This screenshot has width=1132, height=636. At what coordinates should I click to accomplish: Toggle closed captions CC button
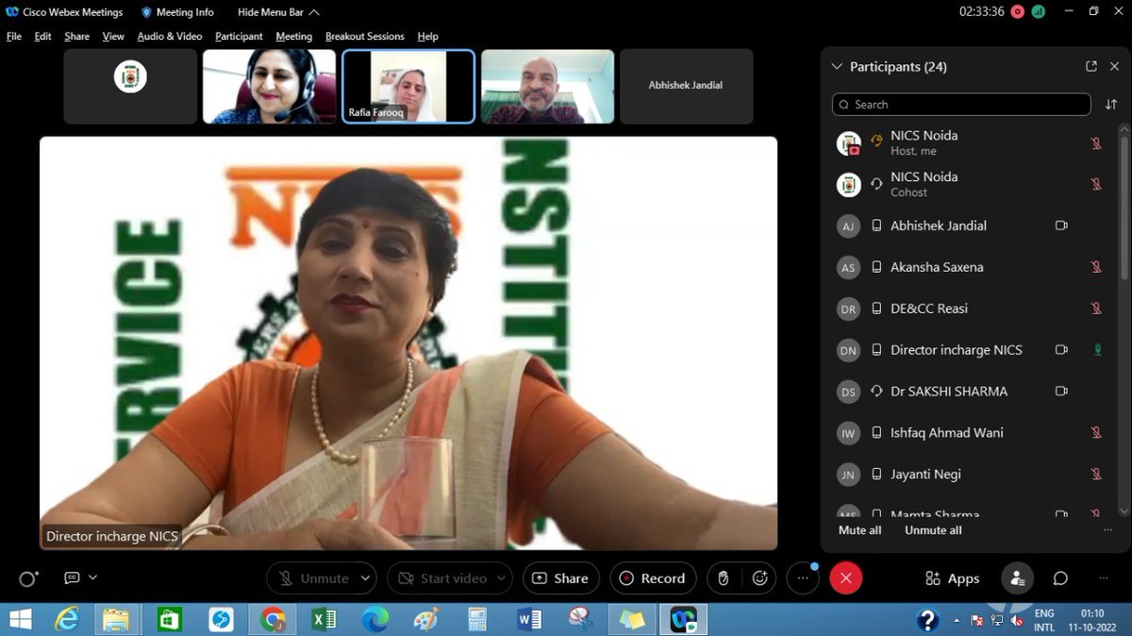[72, 577]
